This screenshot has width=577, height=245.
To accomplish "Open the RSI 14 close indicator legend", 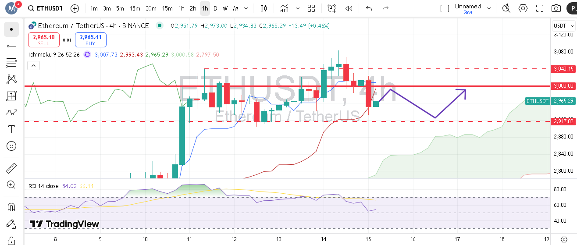I will click(43, 186).
